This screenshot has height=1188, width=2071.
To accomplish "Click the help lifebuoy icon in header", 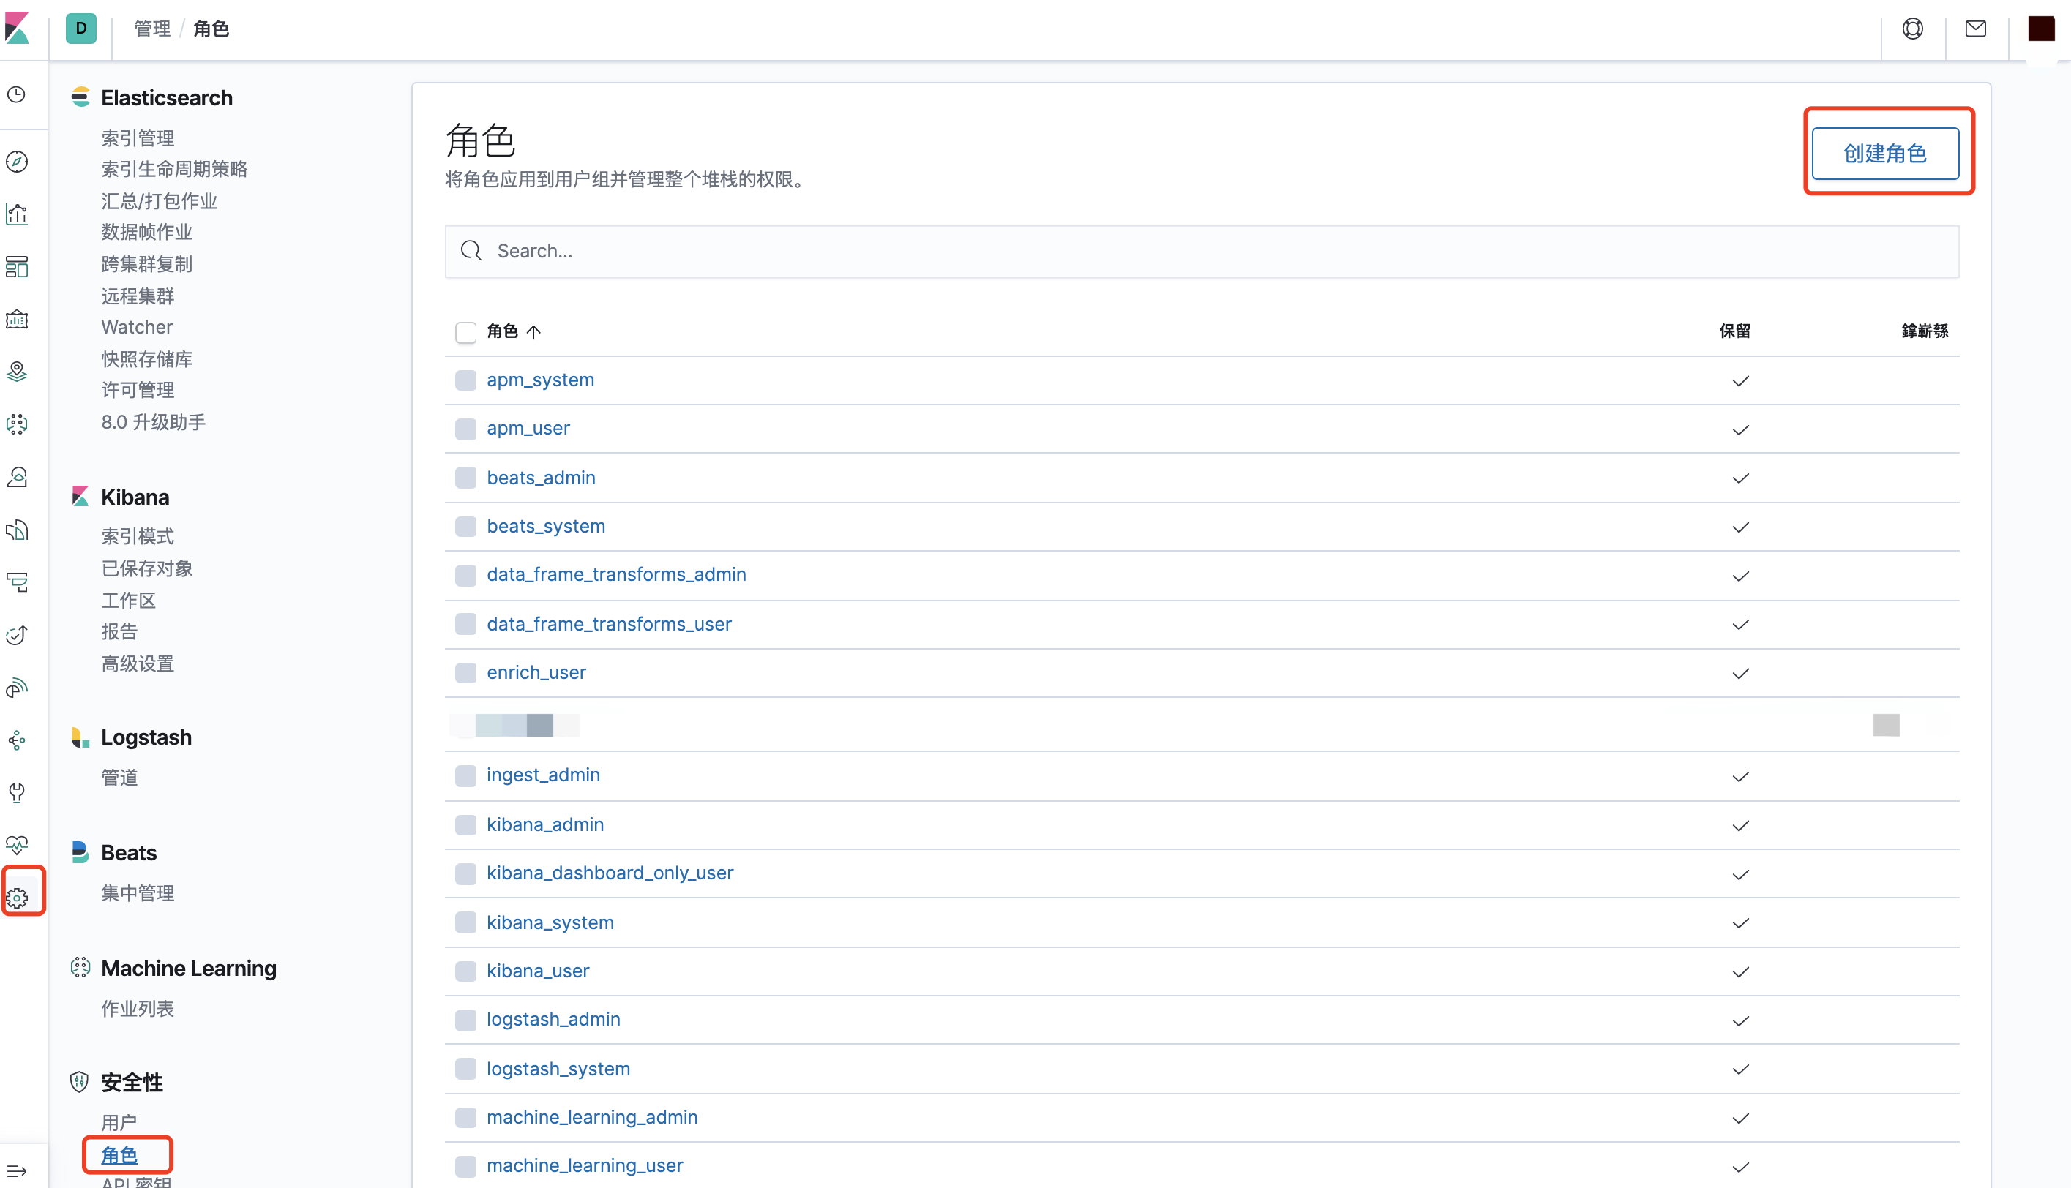I will (x=1913, y=29).
